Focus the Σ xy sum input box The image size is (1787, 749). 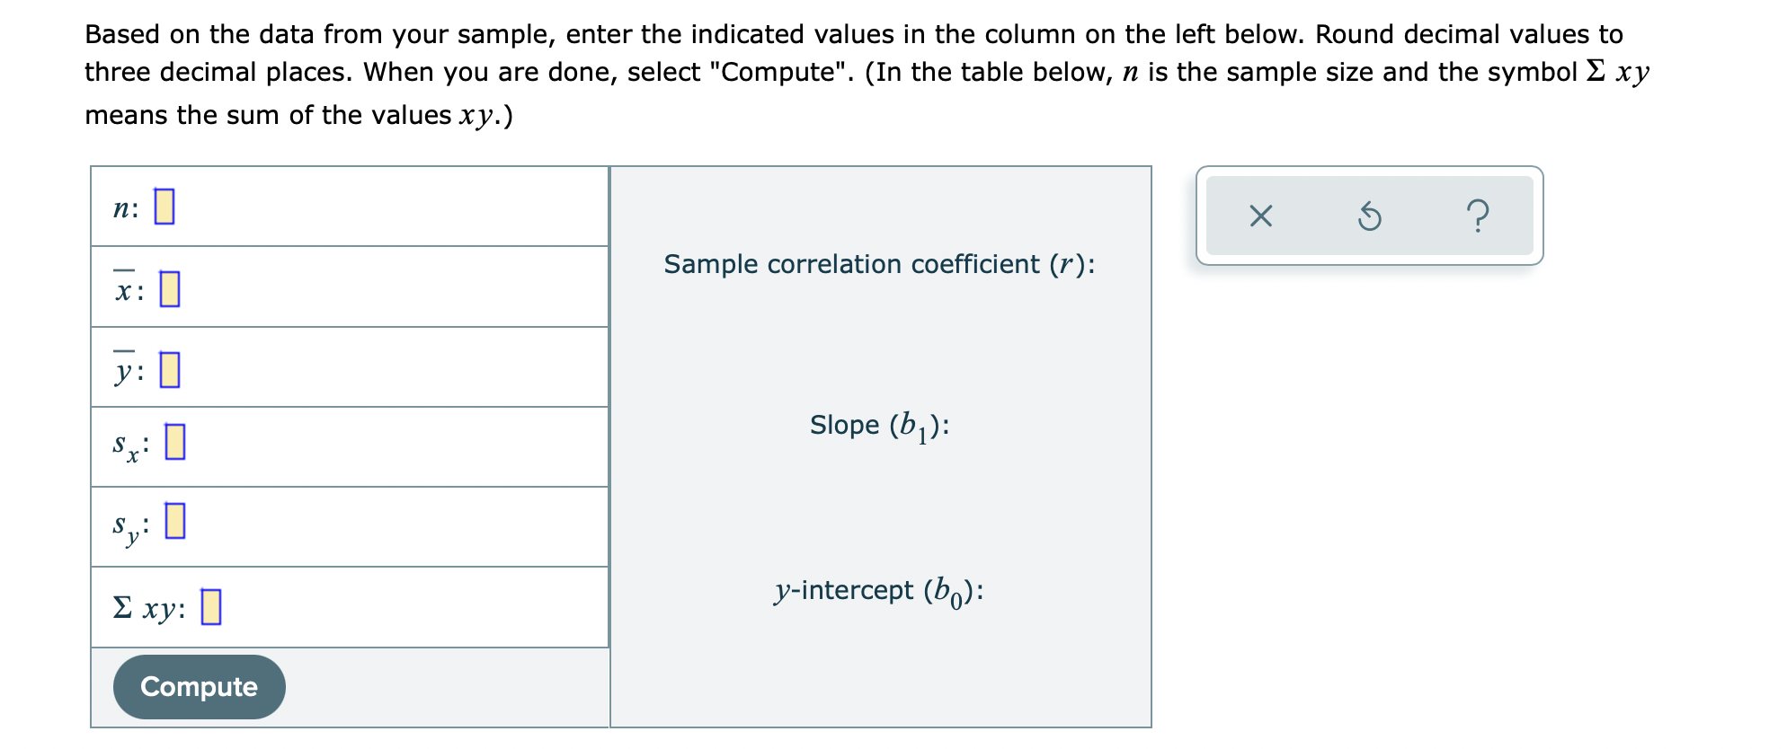coord(211,607)
